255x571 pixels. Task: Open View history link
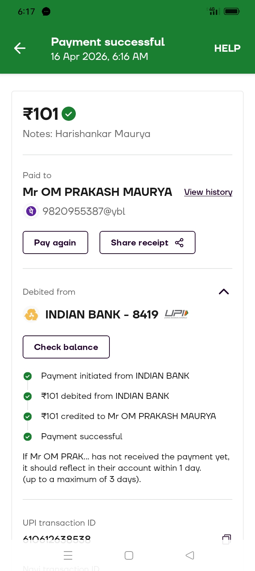click(x=208, y=192)
